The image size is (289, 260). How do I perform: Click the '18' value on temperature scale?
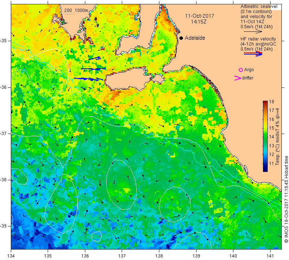[x=272, y=102]
